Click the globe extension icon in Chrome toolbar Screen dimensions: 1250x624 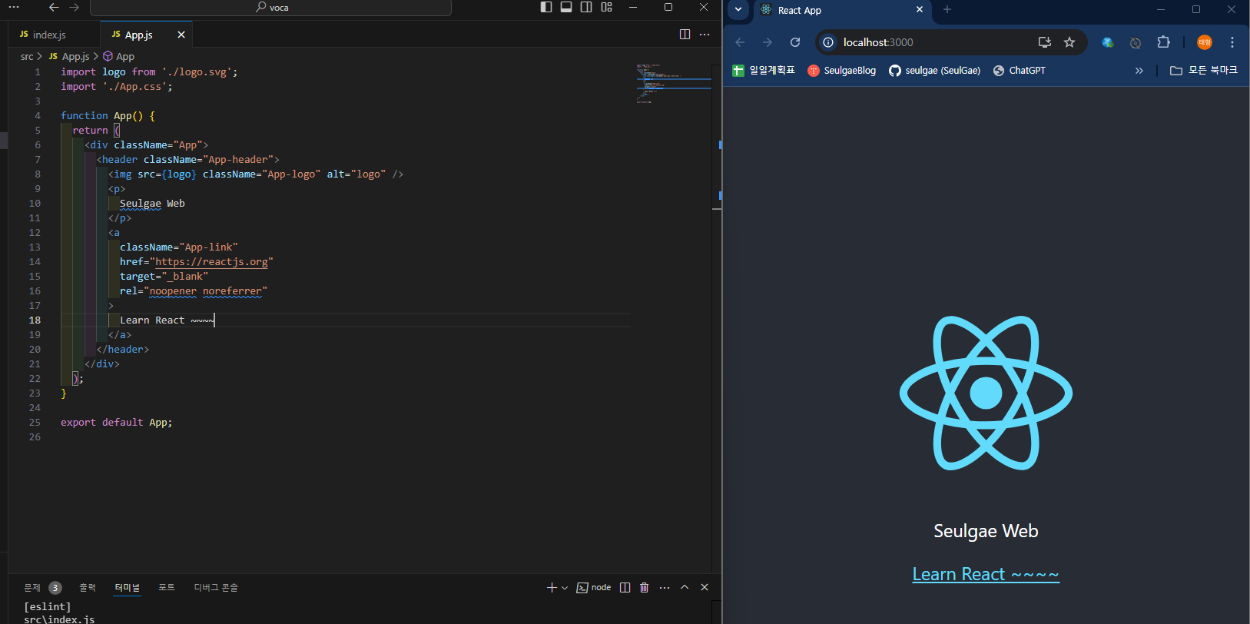[1108, 42]
